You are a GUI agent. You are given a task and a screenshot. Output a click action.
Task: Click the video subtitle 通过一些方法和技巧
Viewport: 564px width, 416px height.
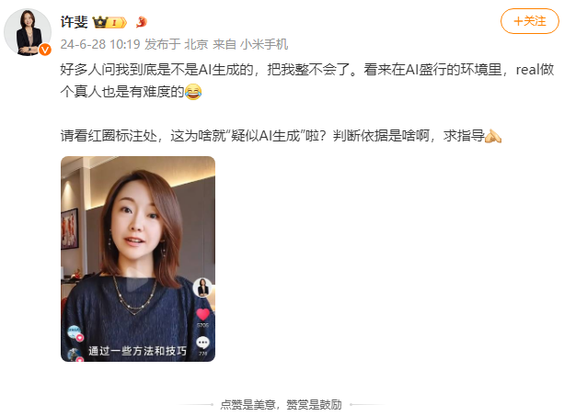click(138, 351)
